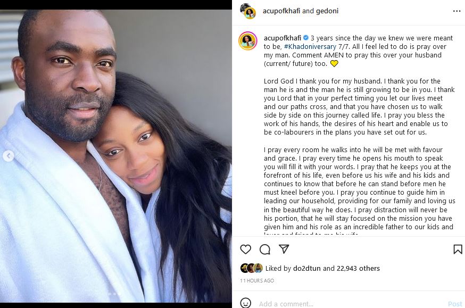Image resolution: width=465 pixels, height=308 pixels.
Task: View the do2dtun liker profile
Action: [306, 268]
